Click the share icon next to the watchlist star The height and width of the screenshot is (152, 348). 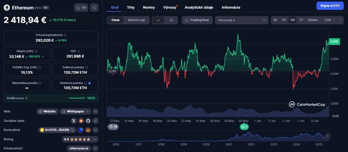[94, 7]
